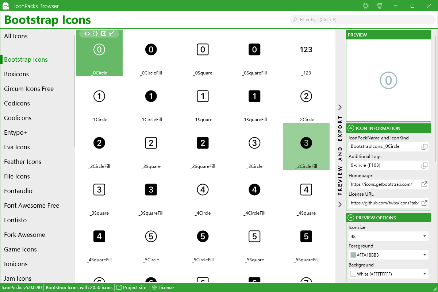
Task: Open the Circum Icons Free pack
Action: [x=38, y=89]
